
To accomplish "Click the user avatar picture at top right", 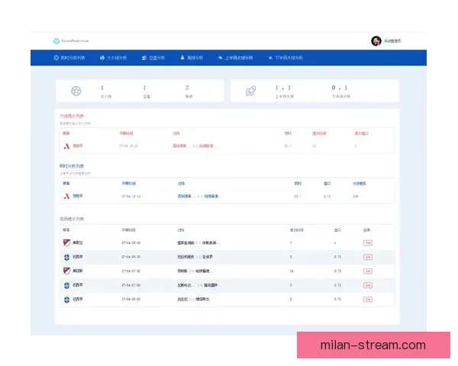I will click(376, 40).
